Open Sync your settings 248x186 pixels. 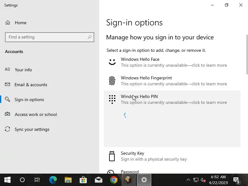click(x=32, y=129)
